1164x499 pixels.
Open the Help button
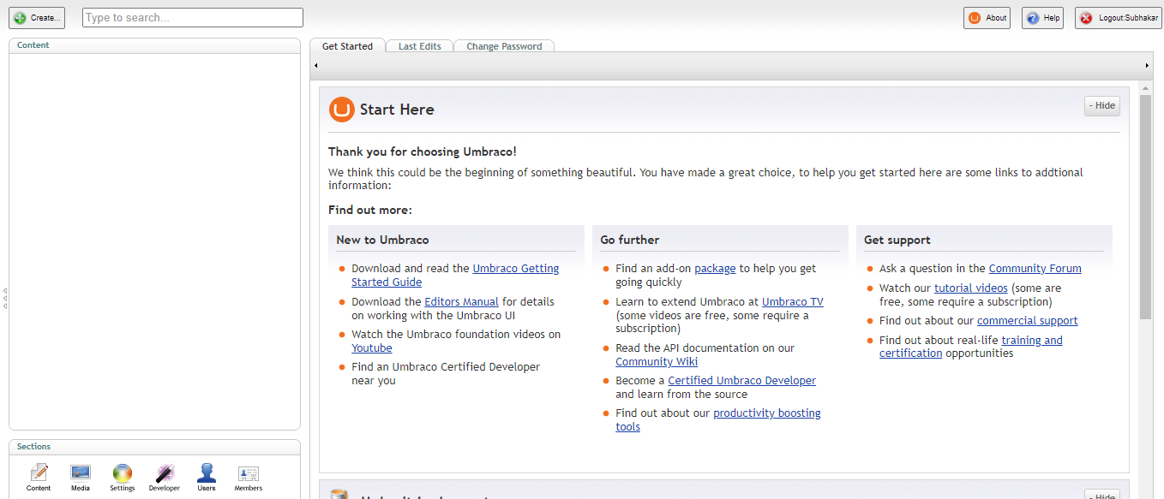click(x=1042, y=18)
